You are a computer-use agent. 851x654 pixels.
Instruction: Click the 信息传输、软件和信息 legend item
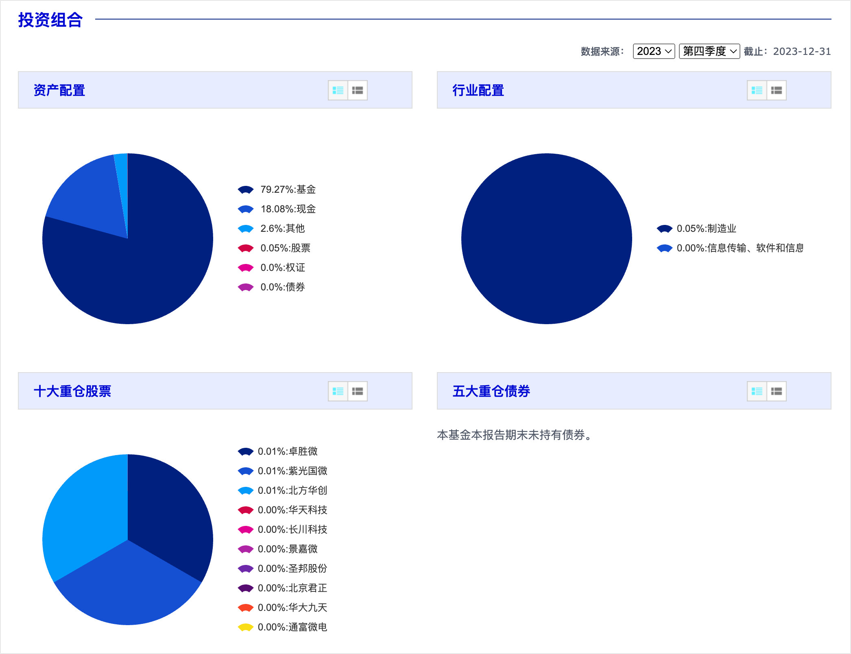740,248
